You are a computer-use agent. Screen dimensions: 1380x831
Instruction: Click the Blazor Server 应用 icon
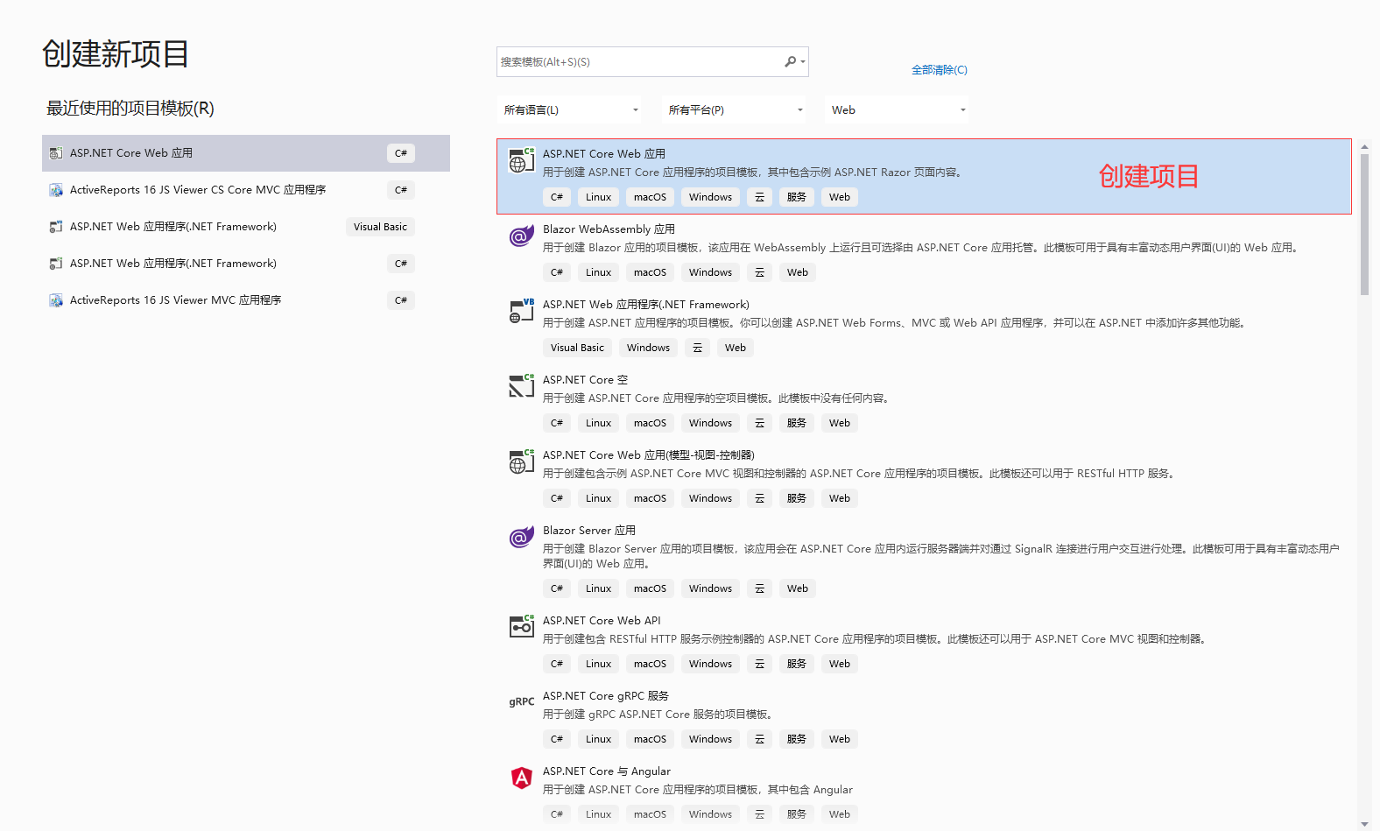pos(522,537)
